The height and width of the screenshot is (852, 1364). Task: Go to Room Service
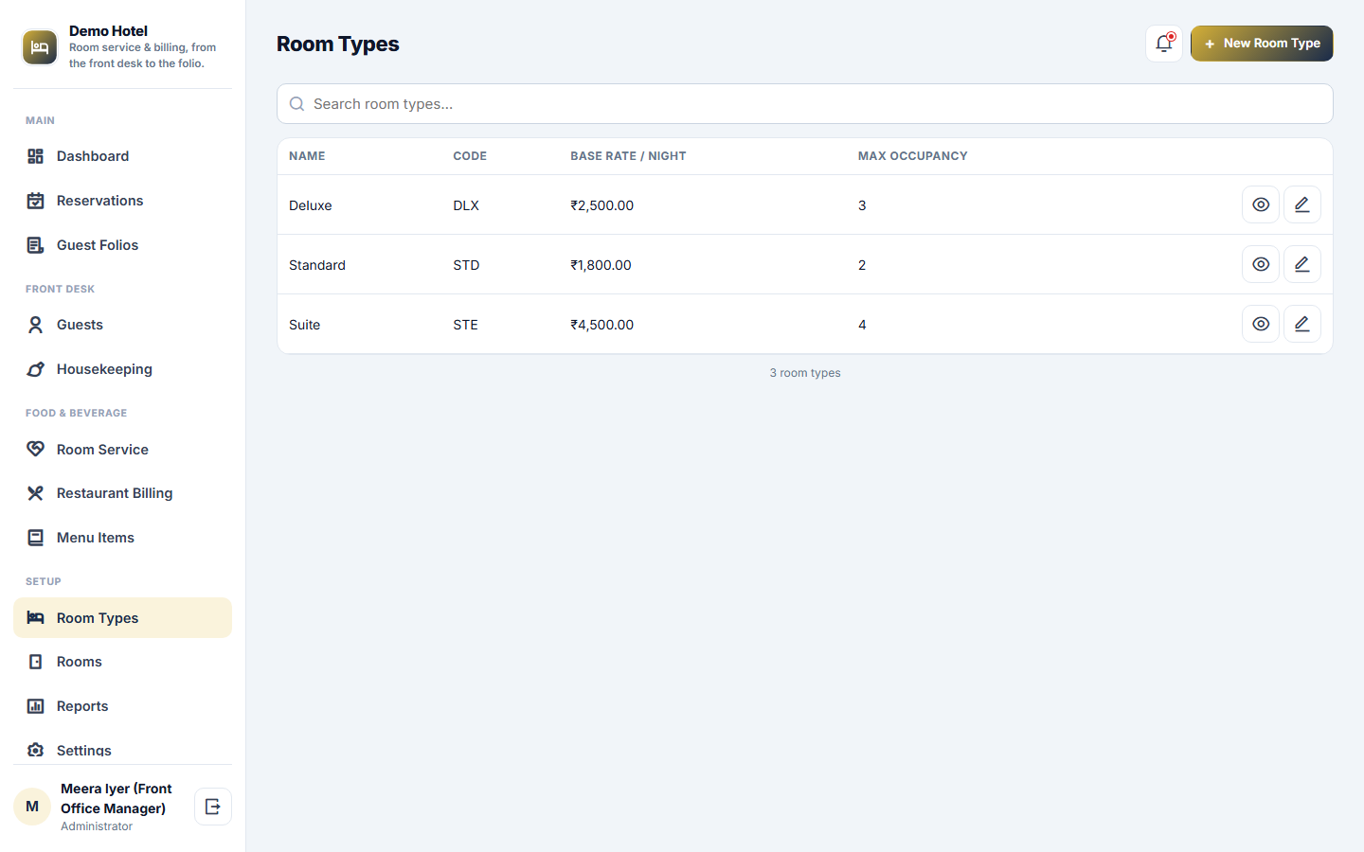click(x=122, y=450)
